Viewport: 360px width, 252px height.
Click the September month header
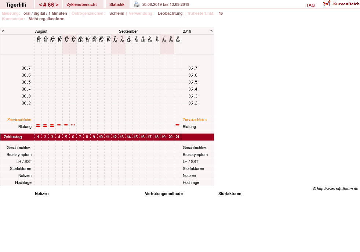pos(128,31)
